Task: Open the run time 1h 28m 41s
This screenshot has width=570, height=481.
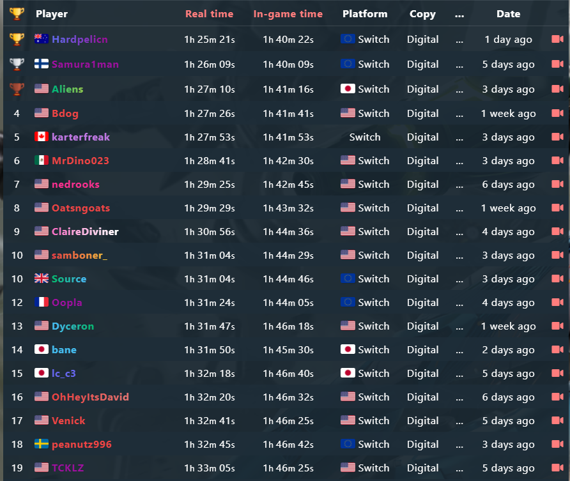Action: (x=210, y=160)
